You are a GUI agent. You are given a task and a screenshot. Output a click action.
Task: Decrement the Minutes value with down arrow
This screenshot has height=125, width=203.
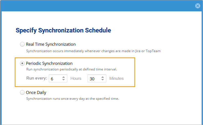click(x=102, y=80)
